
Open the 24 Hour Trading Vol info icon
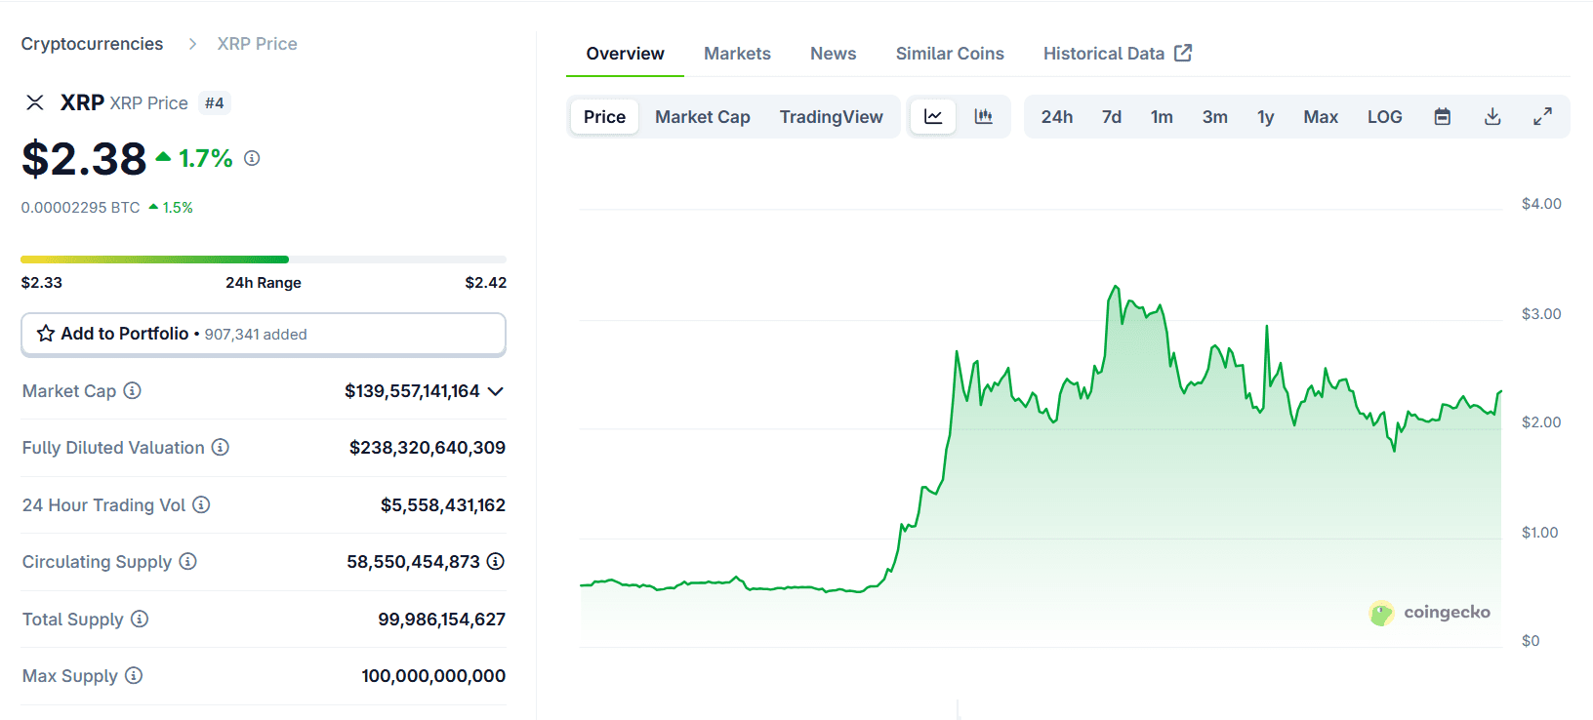(x=201, y=504)
